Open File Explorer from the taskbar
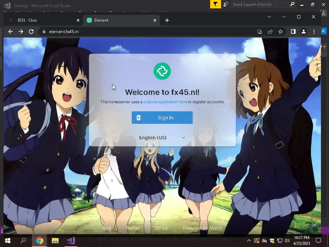The image size is (329, 247). (x=55, y=241)
